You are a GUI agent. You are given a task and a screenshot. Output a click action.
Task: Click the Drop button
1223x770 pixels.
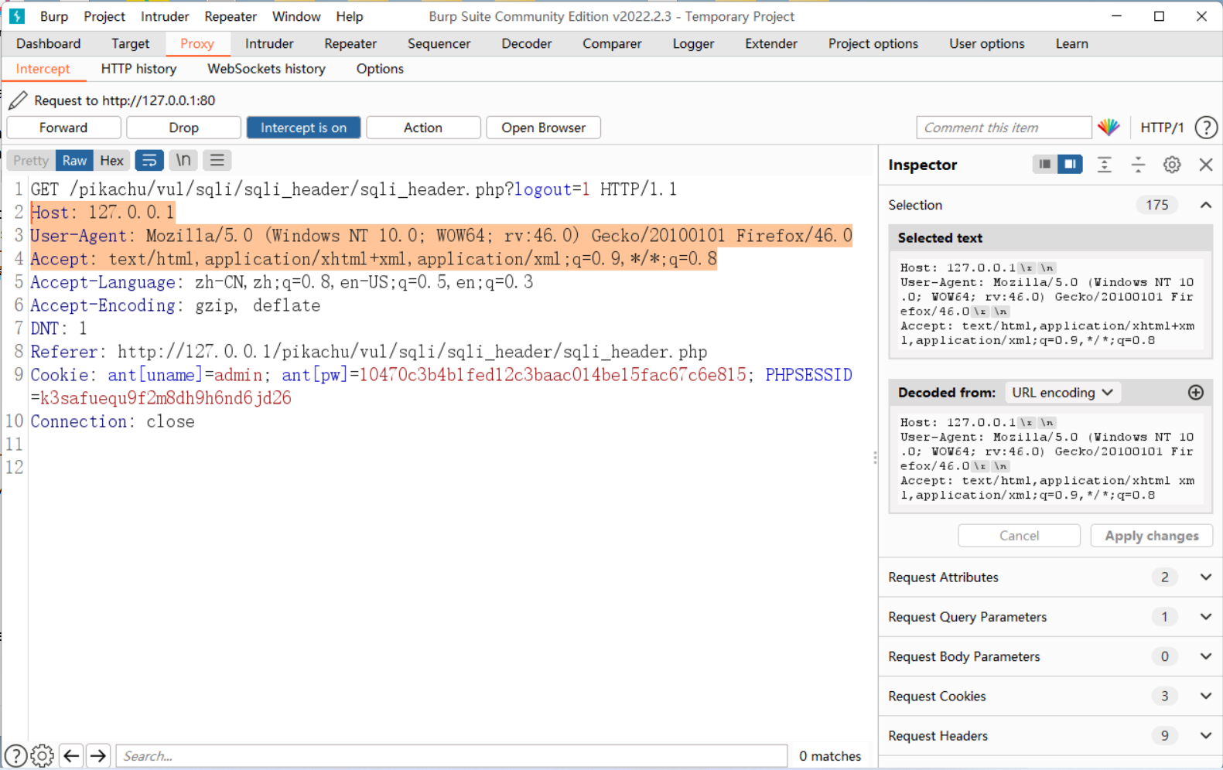coord(183,128)
